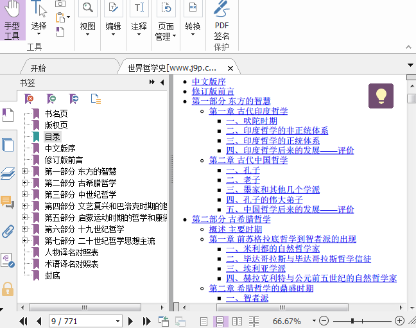The width and height of the screenshot is (416, 328).
Task: Go to the first page
Action: pyautogui.click(x=23, y=322)
